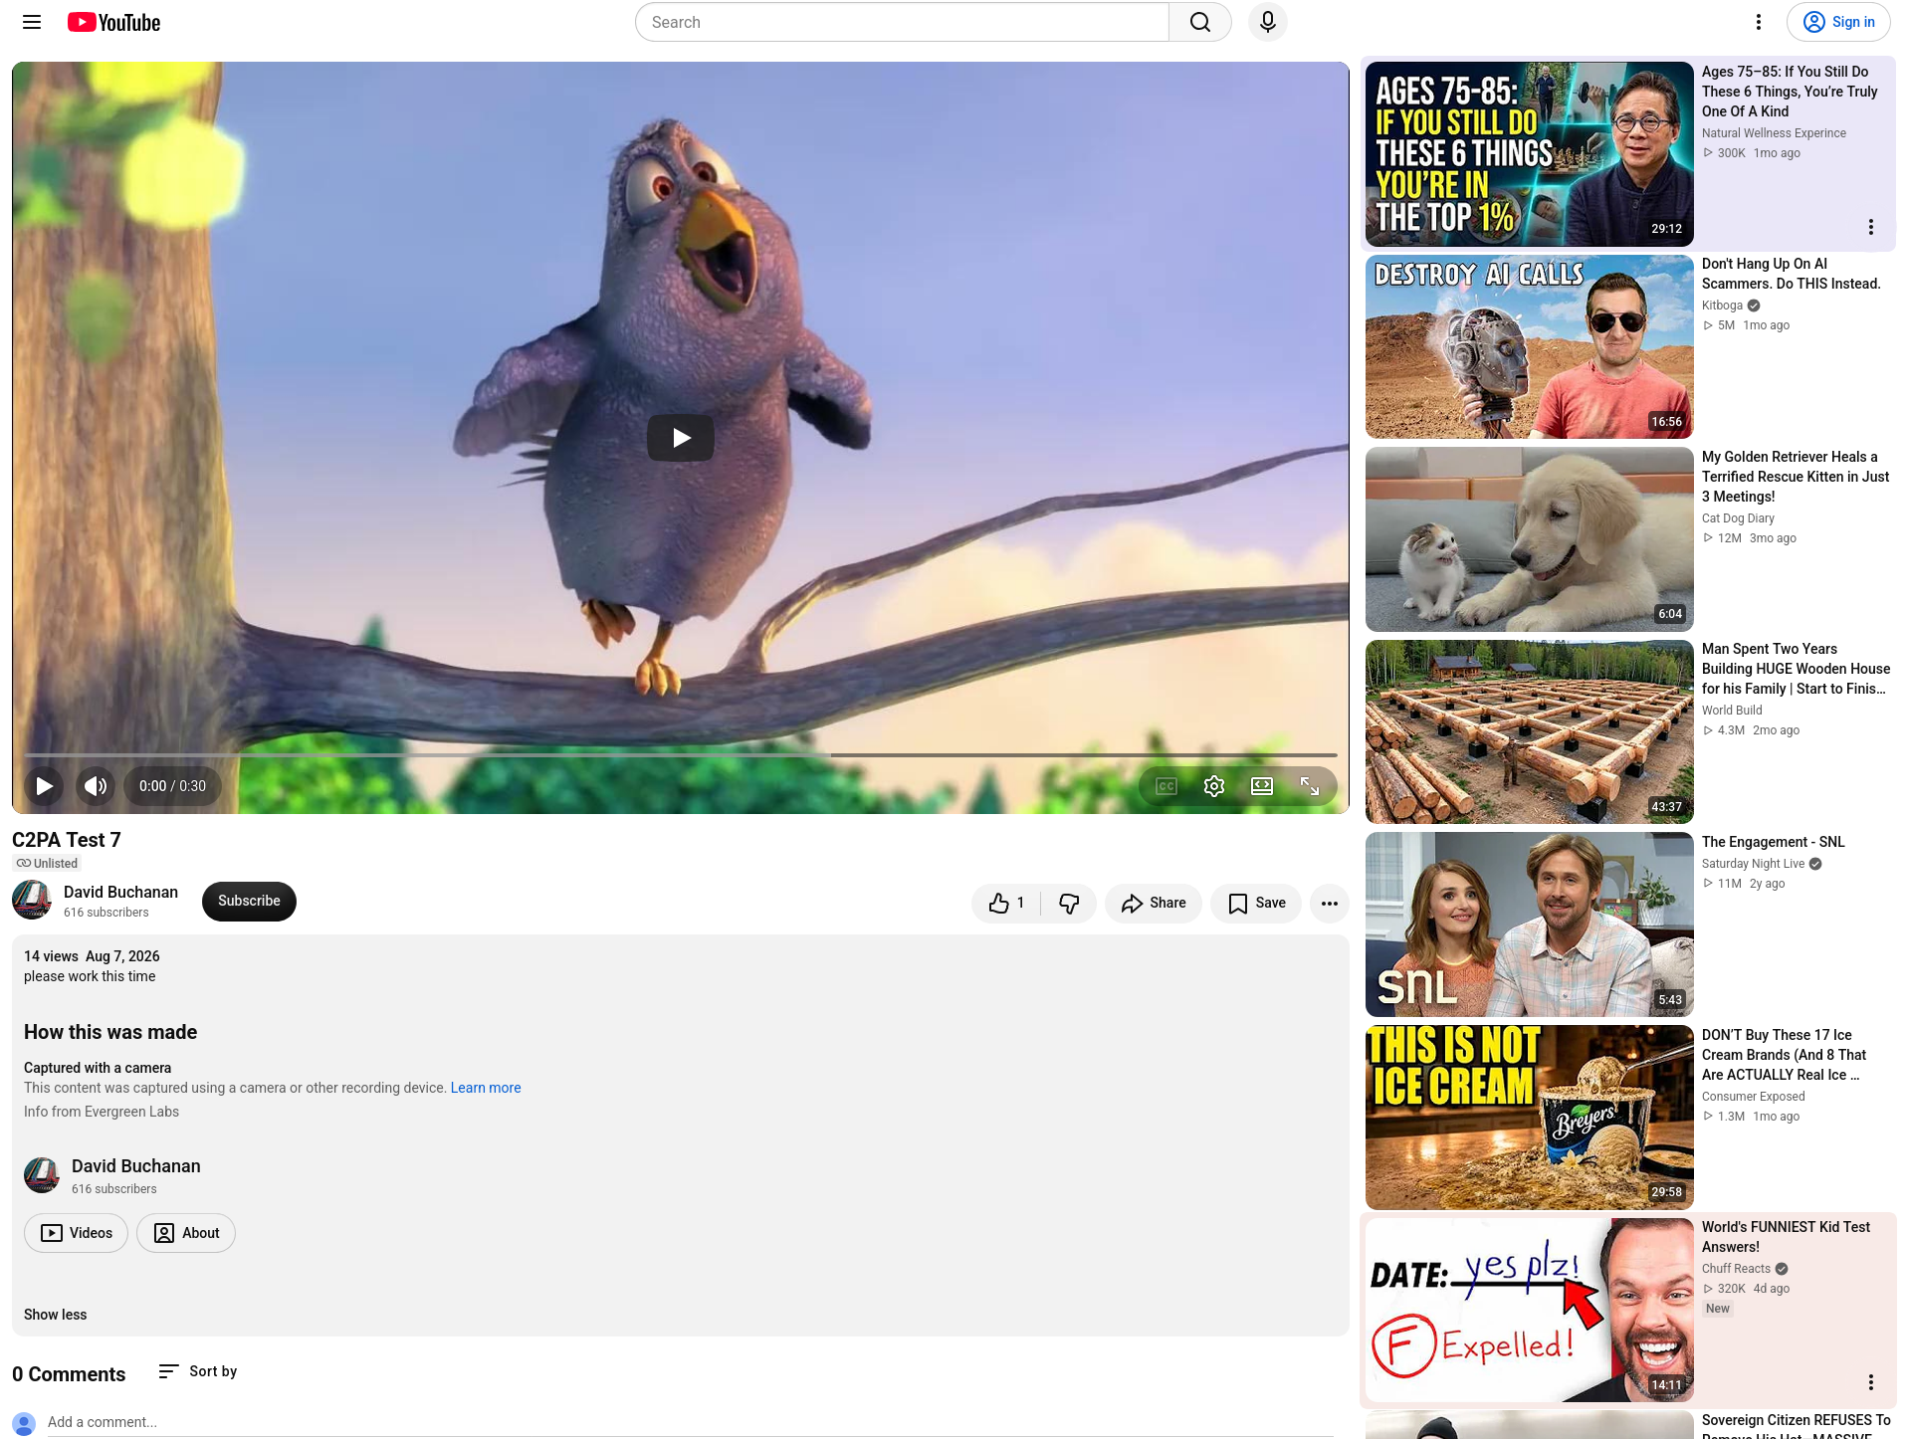
Task: Start voice search with microphone
Action: 1268,22
